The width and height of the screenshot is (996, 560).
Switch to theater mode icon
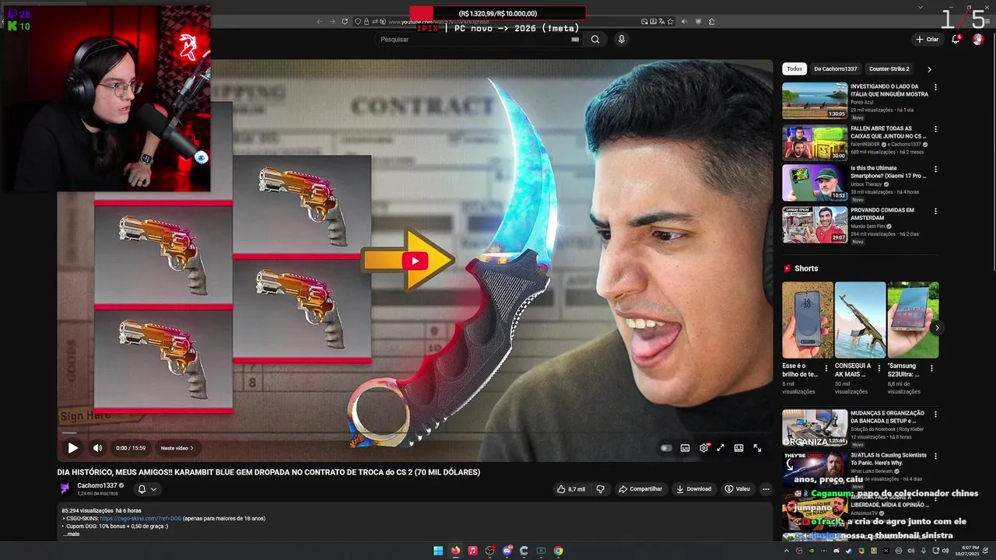[738, 448]
